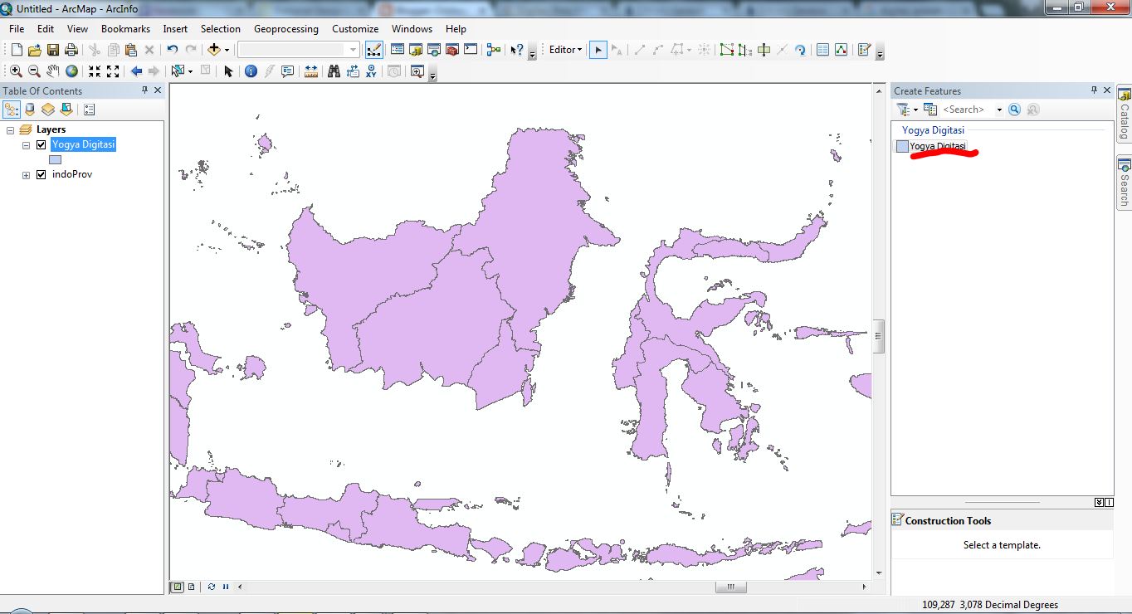Screen dimensions: 1132x614
Task: Expand the indoProv layer in Table Of Contents
Action: pos(26,174)
